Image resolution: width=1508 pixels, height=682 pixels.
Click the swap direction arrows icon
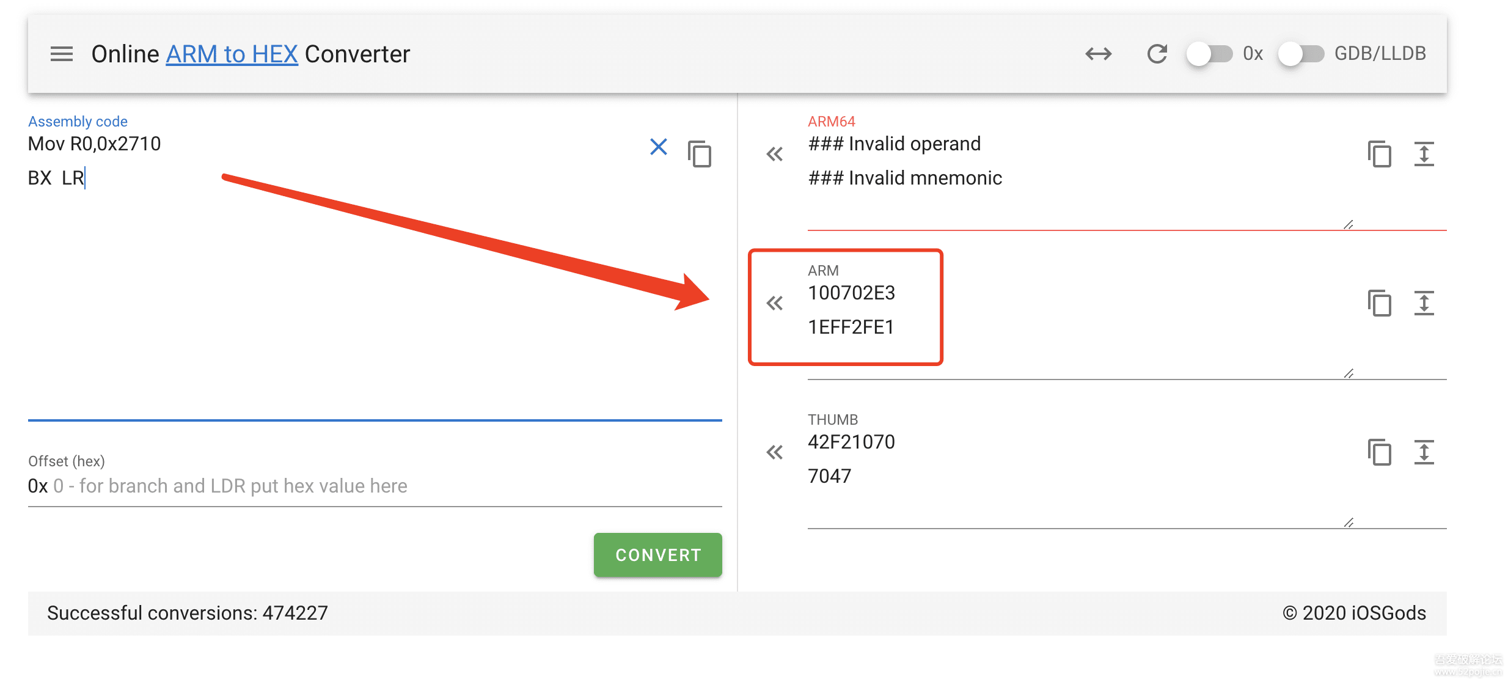pos(1098,54)
